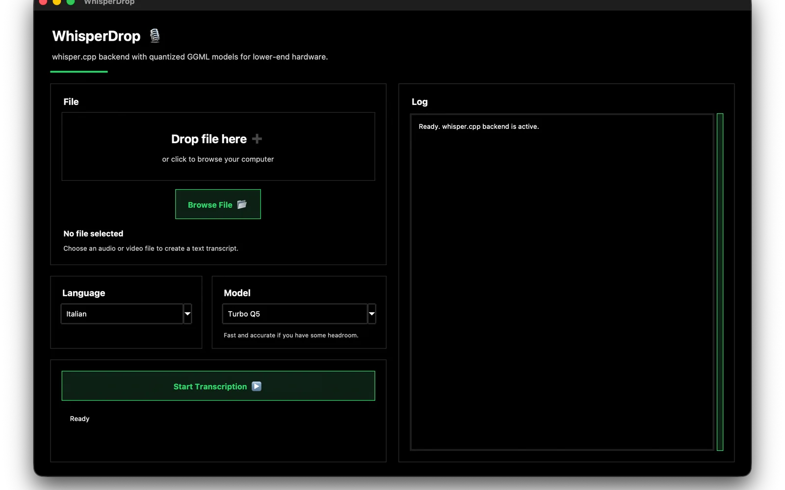Click the 'Ready. whisper.cpp backend is active.' log line

pyautogui.click(x=479, y=126)
